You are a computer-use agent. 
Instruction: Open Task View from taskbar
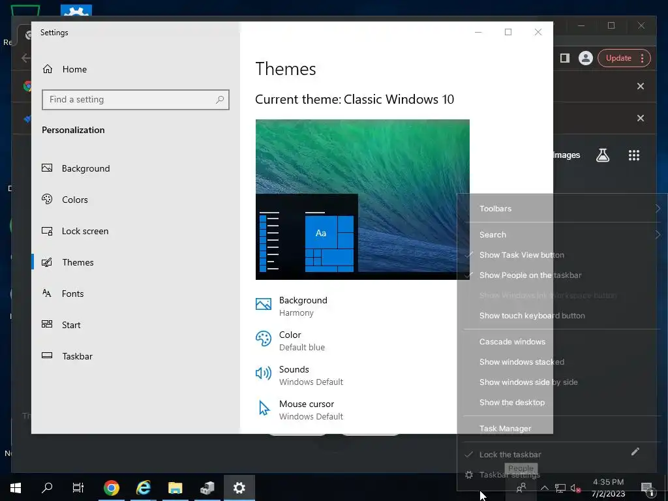[x=78, y=488]
